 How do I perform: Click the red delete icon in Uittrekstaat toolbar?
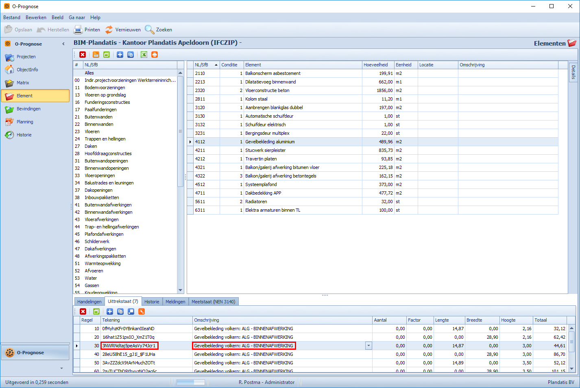(83, 311)
